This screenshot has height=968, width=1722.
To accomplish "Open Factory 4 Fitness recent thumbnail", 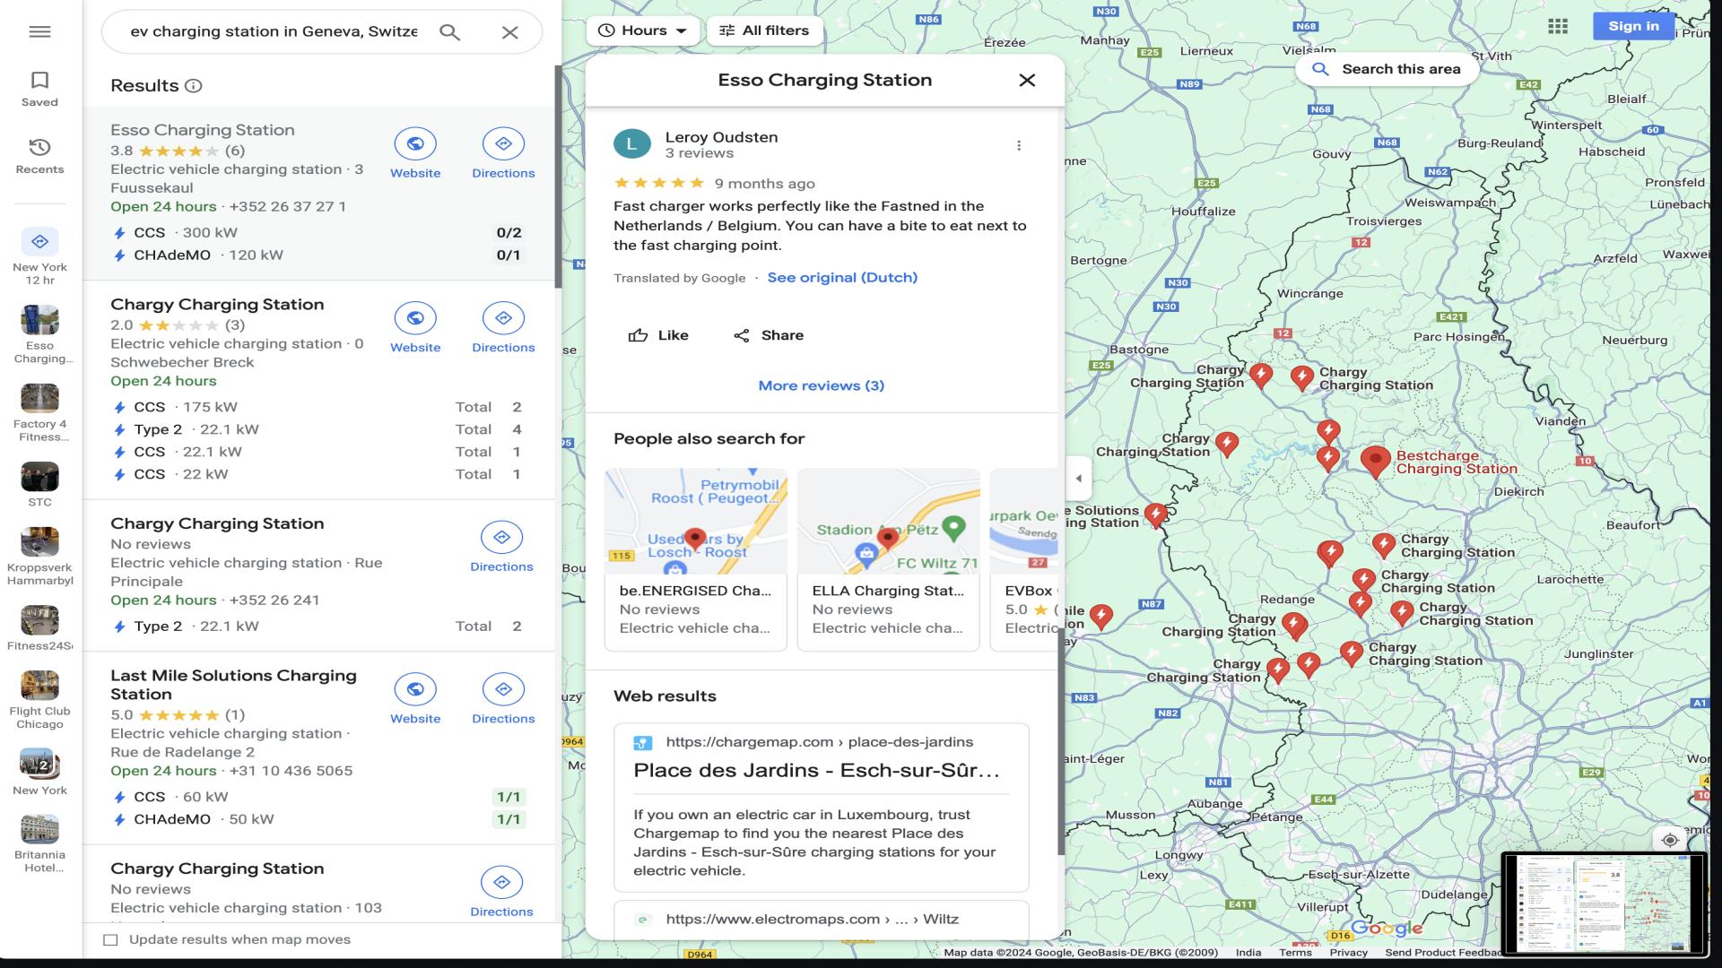I will tap(39, 413).
